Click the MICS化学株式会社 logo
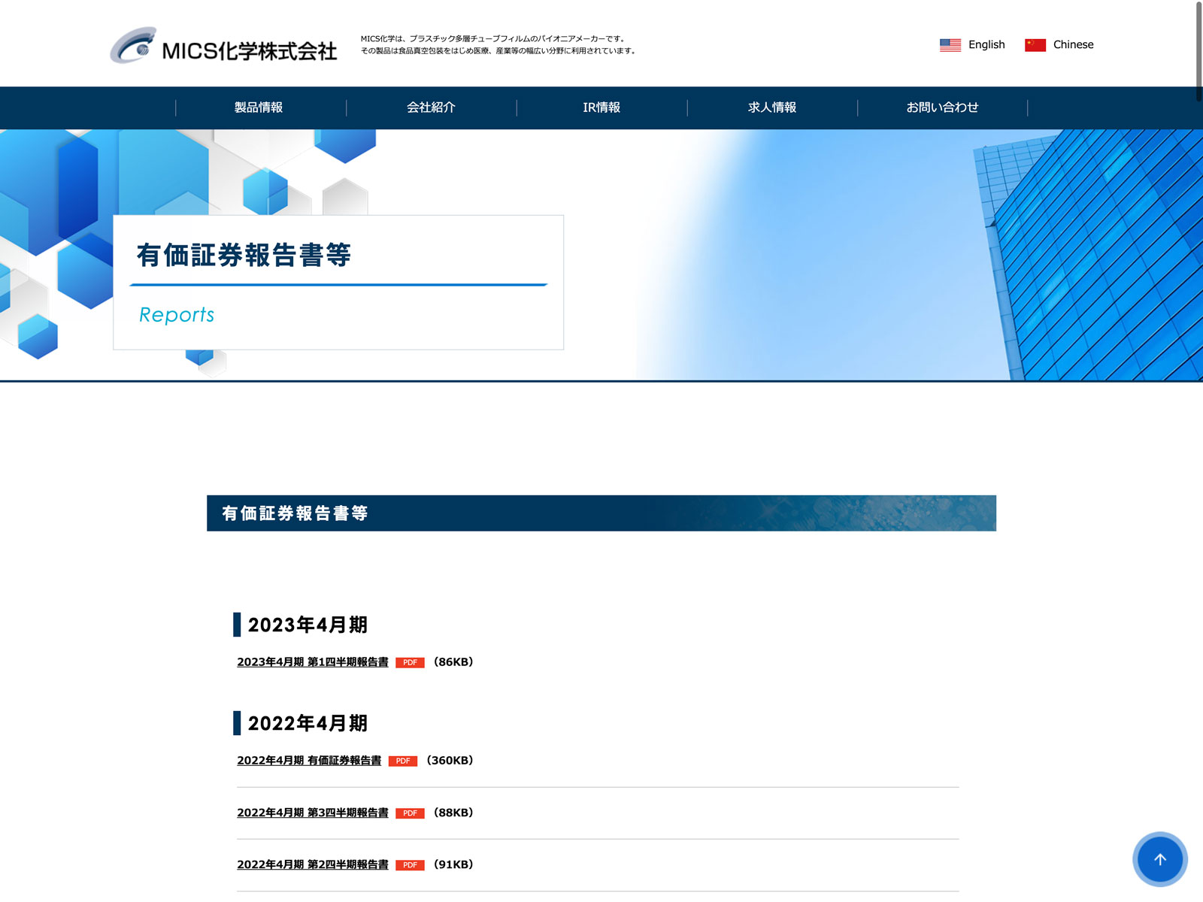The height and width of the screenshot is (902, 1203). click(x=223, y=46)
